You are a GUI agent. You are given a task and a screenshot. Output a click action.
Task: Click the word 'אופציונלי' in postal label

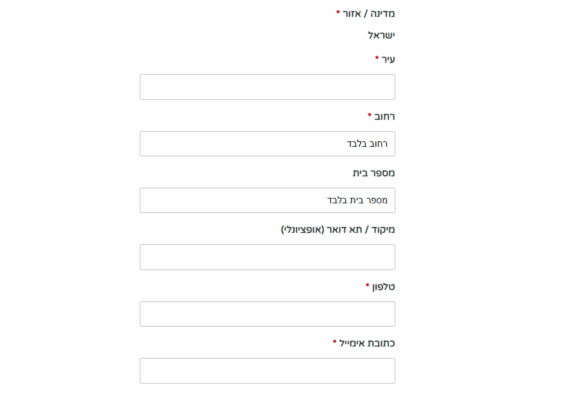pos(303,230)
